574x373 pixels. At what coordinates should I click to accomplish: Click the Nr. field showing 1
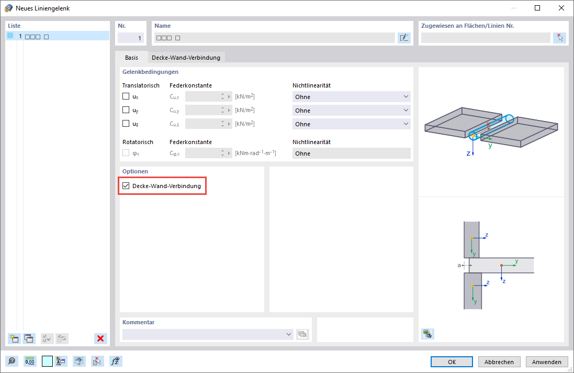point(131,38)
